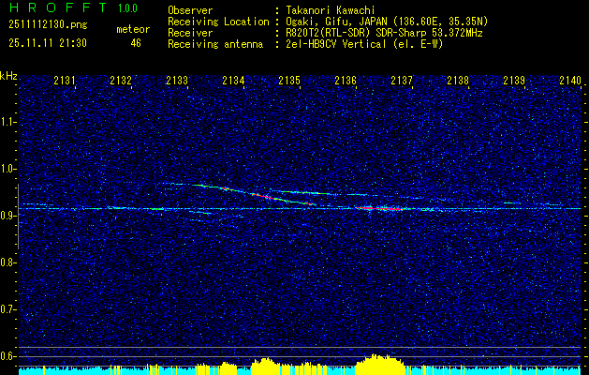The image size is (589, 375).
Task: Click receiver text R820T2(RTL-SDR) SDR-Sharp 53.372MHz
Action: tap(384, 33)
